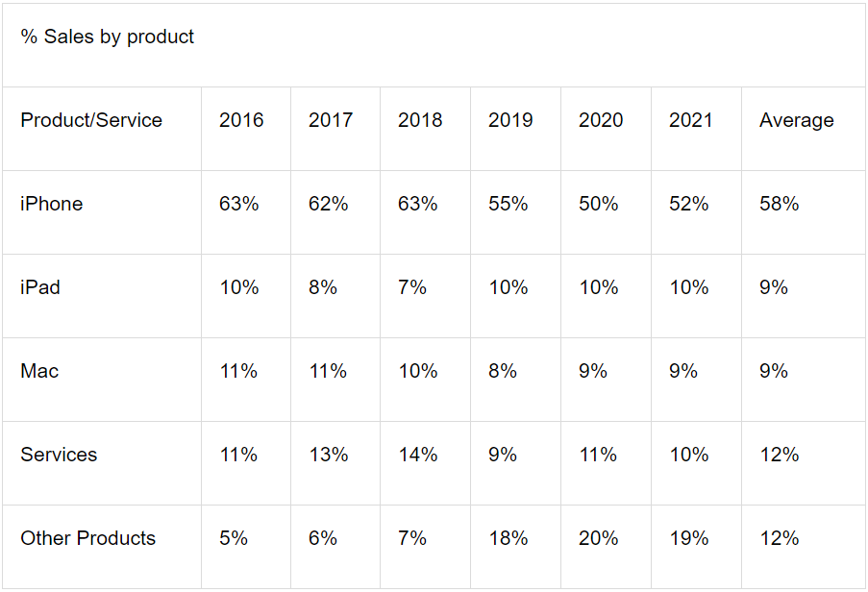868x592 pixels.
Task: Click the Other Products row label
Action: [87, 538]
